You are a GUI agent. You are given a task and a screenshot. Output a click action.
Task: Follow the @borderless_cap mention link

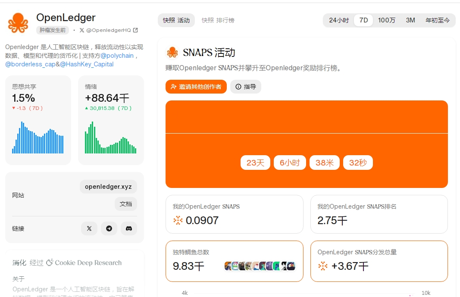(30, 64)
